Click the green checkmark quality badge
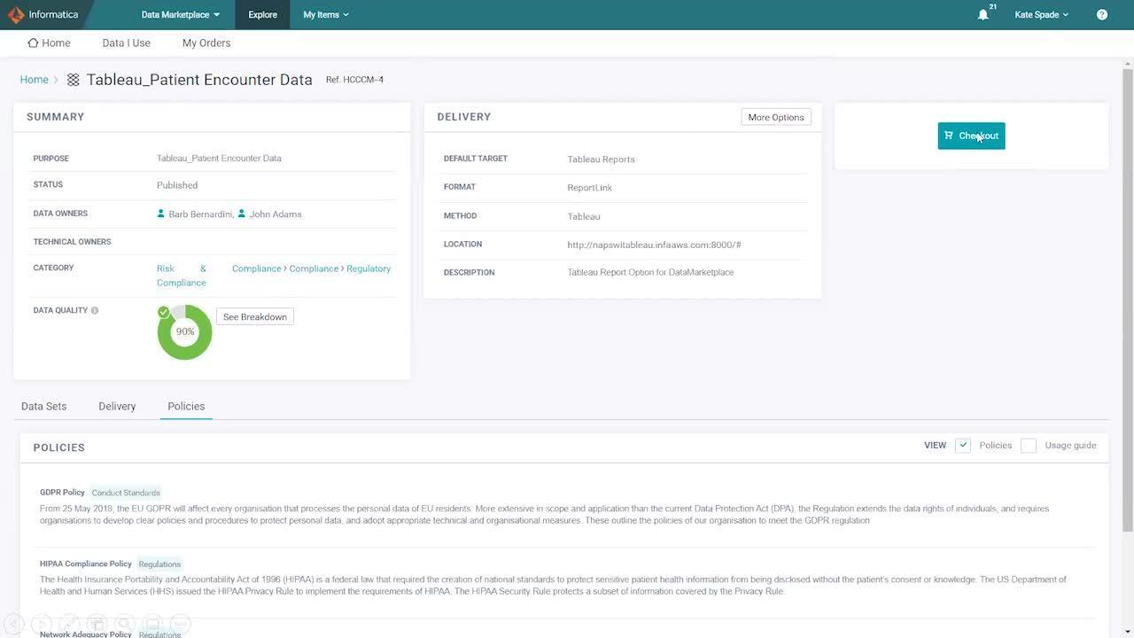Screen dimensions: 1134x638 coord(163,312)
